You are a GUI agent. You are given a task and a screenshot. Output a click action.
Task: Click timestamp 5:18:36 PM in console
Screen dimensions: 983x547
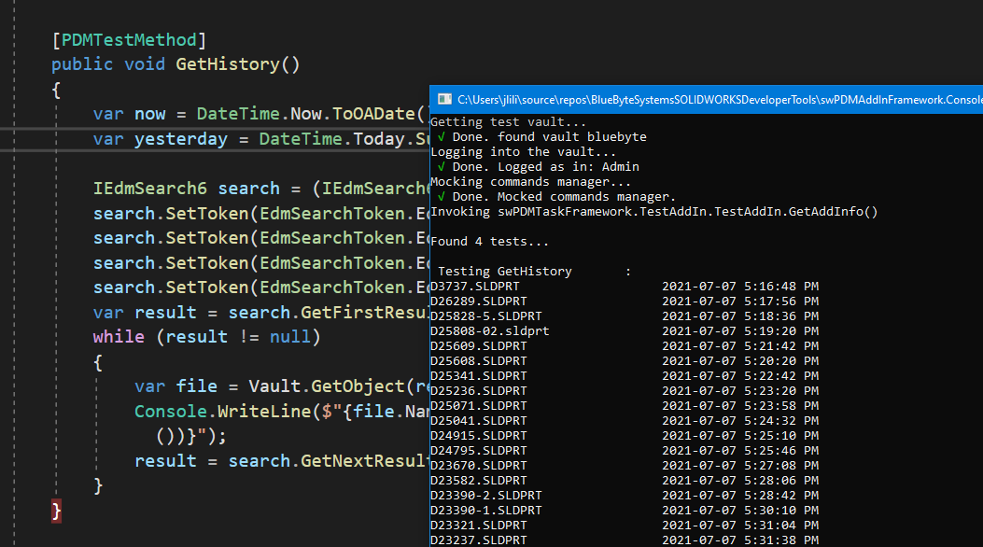781,317
